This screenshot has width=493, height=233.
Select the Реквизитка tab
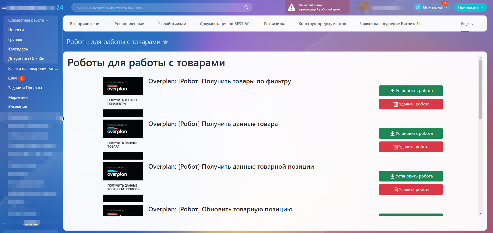coord(275,24)
